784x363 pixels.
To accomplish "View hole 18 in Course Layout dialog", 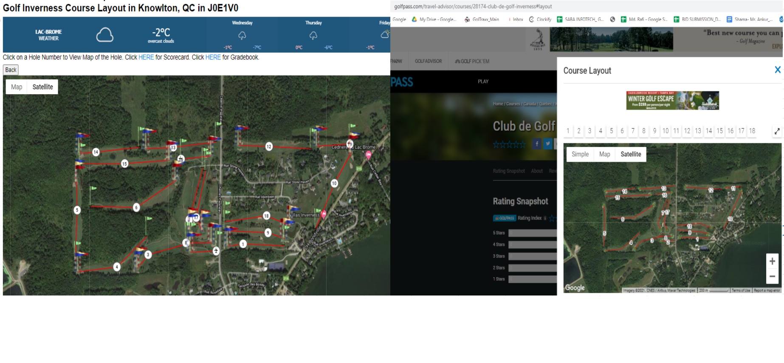I will pyautogui.click(x=752, y=131).
